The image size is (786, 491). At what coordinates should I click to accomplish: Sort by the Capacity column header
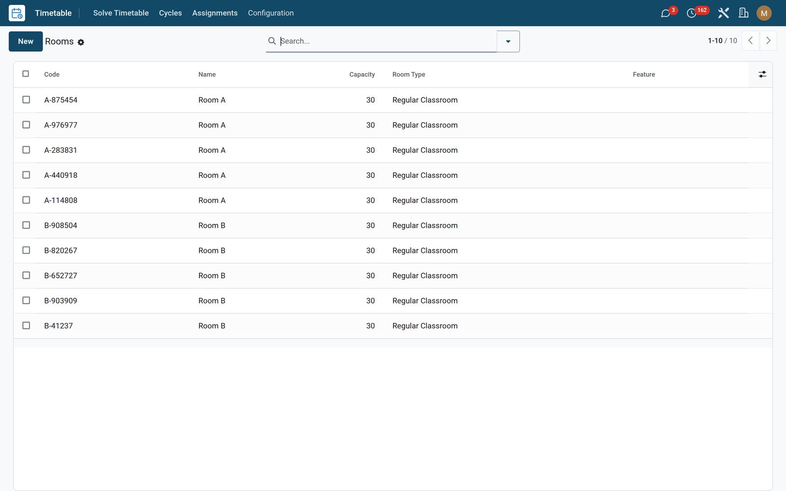362,75
